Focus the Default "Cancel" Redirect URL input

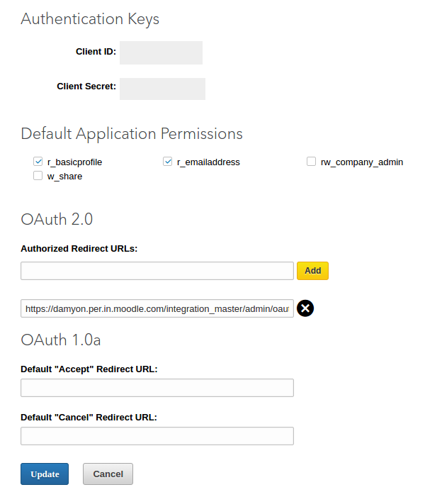(x=157, y=436)
